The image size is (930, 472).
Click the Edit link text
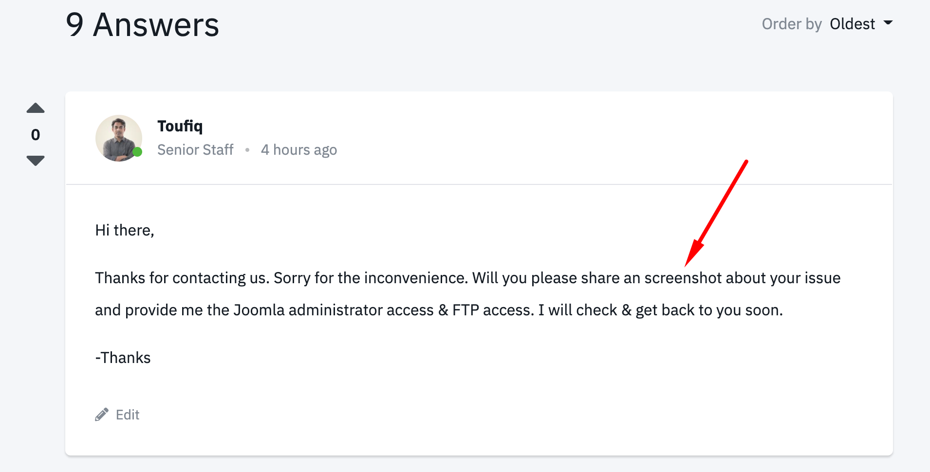[x=128, y=415]
